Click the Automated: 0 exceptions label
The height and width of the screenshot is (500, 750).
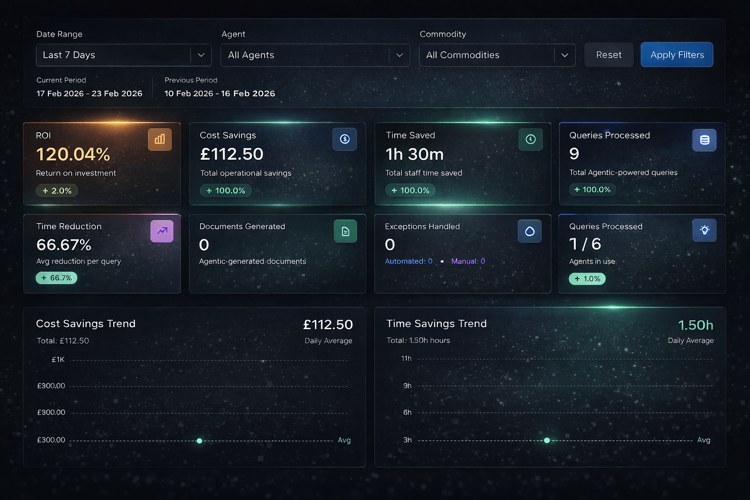[409, 261]
